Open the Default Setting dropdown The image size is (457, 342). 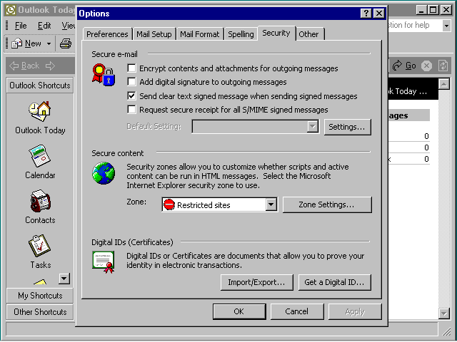pyautogui.click(x=313, y=127)
